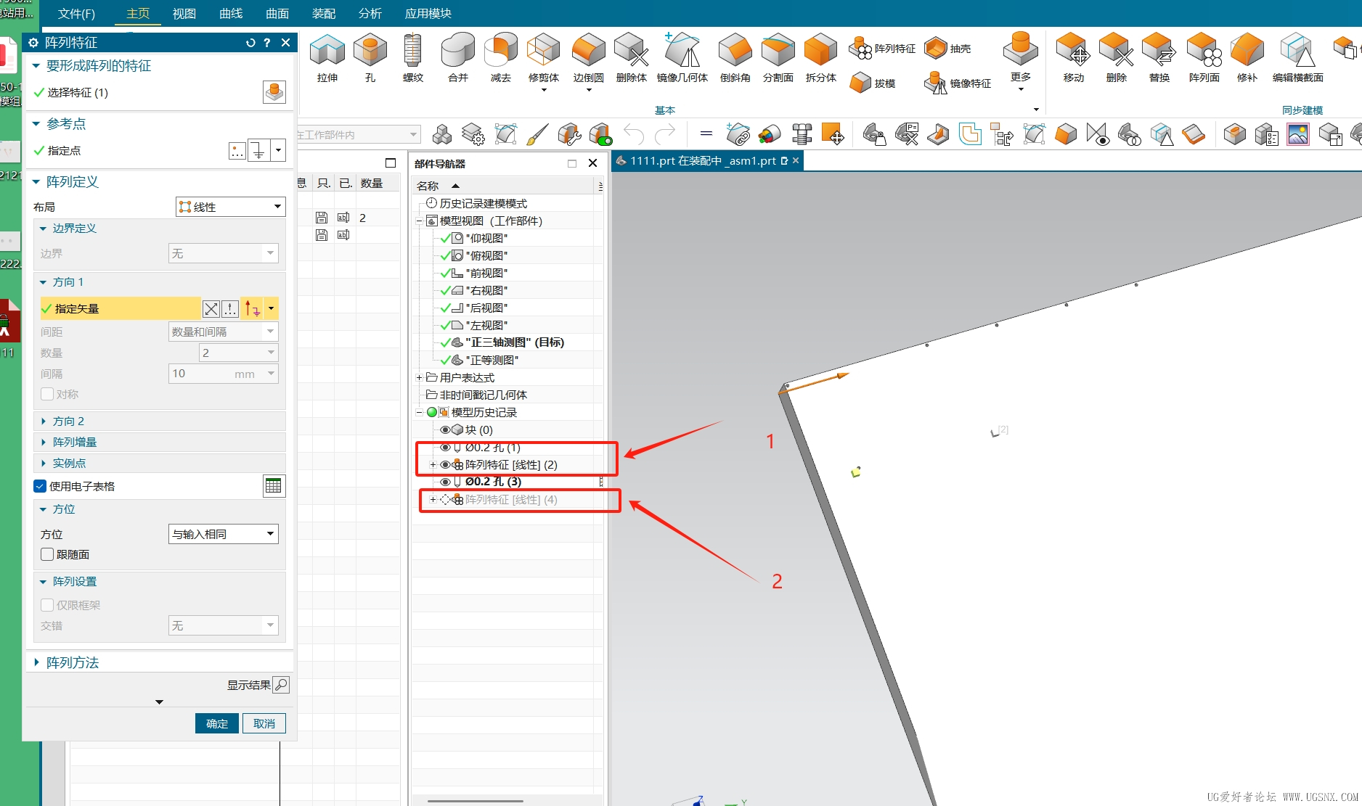Open the 布局 线性 dropdown
Image resolution: width=1362 pixels, height=806 pixels.
click(x=231, y=207)
